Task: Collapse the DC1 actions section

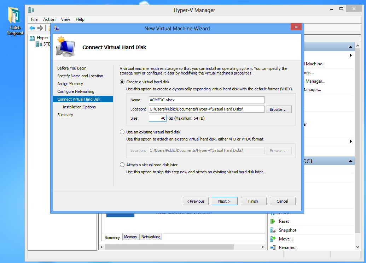Action: 350,161
